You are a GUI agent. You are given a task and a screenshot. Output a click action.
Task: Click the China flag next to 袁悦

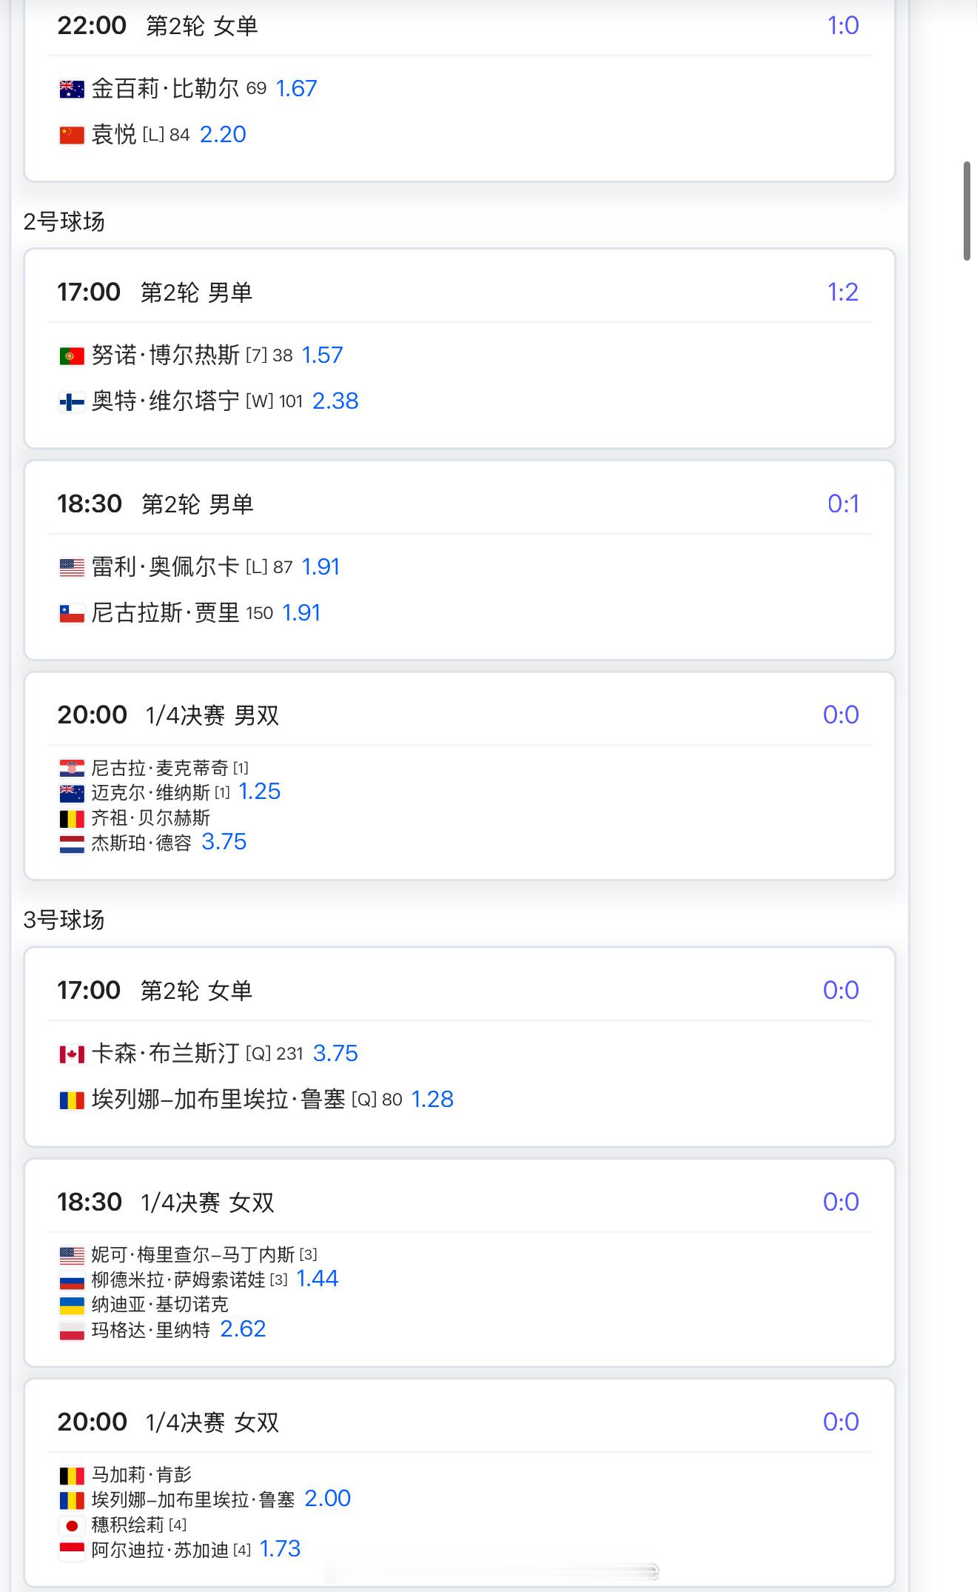[72, 136]
